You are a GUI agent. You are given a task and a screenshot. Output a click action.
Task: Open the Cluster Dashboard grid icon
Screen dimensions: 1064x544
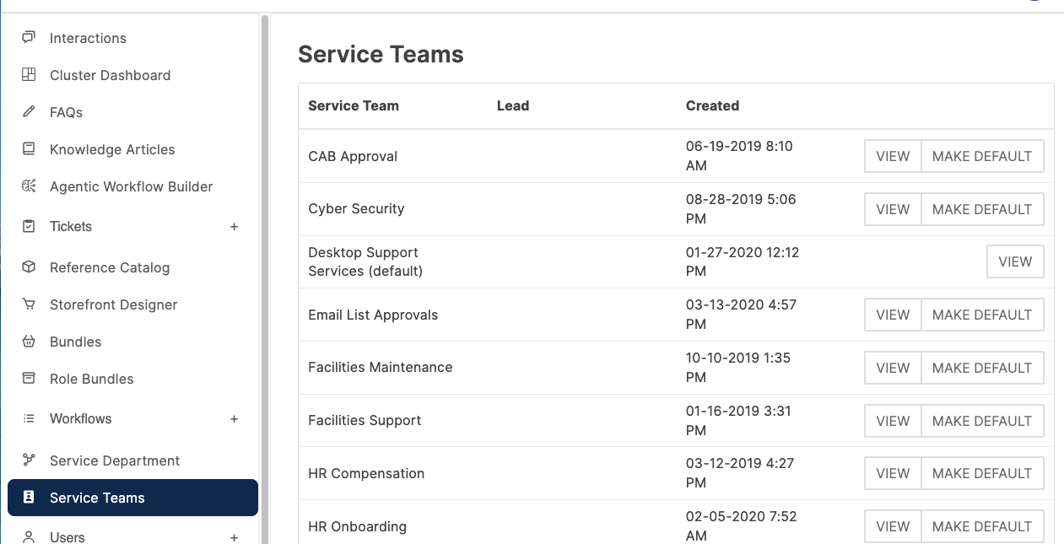click(x=28, y=75)
